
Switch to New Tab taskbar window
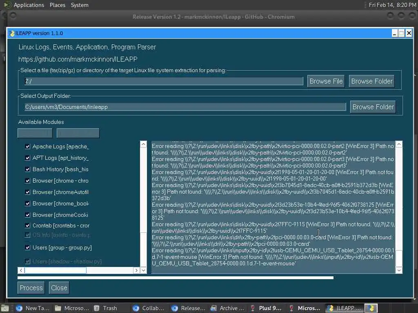click(33, 308)
